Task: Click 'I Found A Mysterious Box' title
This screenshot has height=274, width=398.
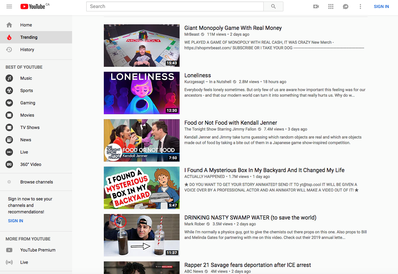Action: (x=265, y=170)
